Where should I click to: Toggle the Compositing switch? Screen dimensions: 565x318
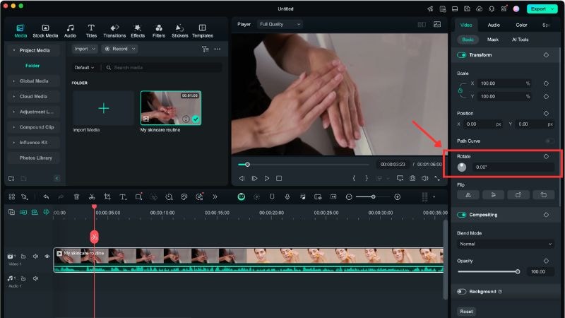[x=462, y=215]
